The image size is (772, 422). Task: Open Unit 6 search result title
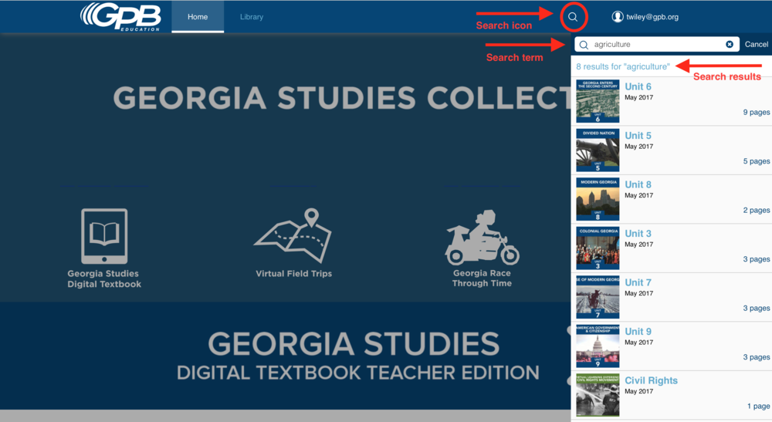[638, 86]
